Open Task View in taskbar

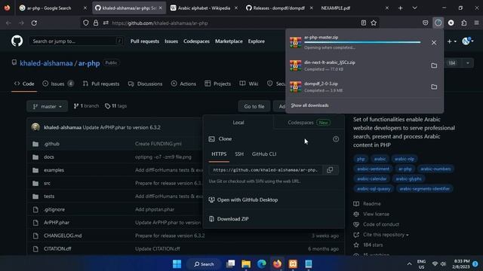(x=230, y=264)
